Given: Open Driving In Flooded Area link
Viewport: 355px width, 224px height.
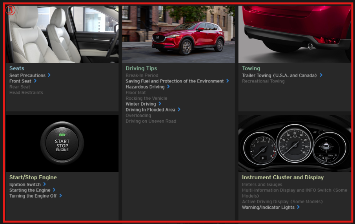Looking at the screenshot, I should coord(150,110).
